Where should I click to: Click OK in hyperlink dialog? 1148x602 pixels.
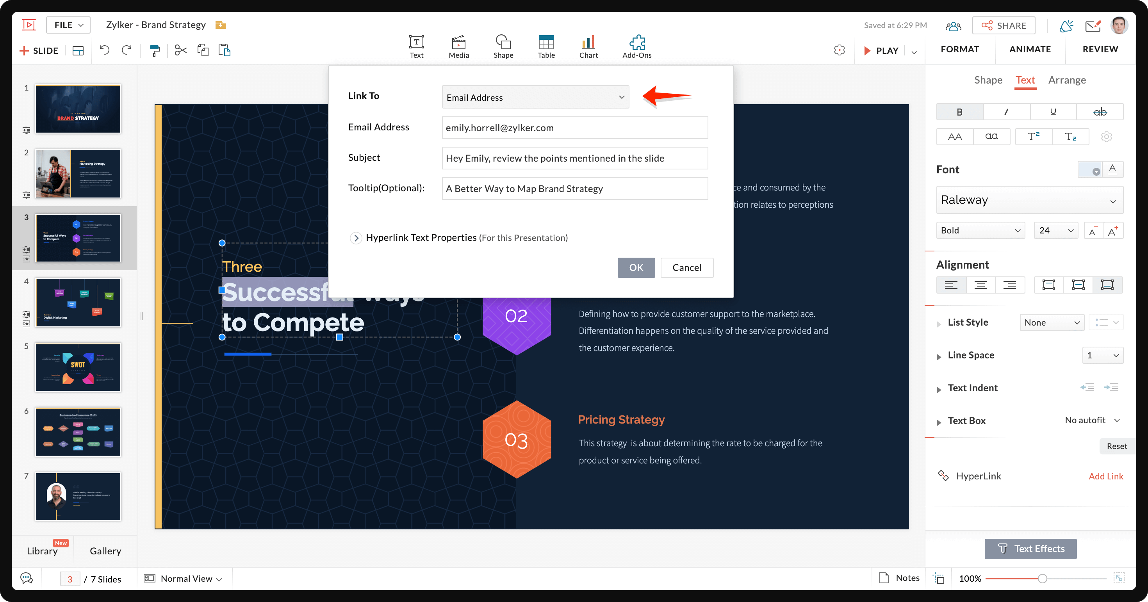(636, 268)
